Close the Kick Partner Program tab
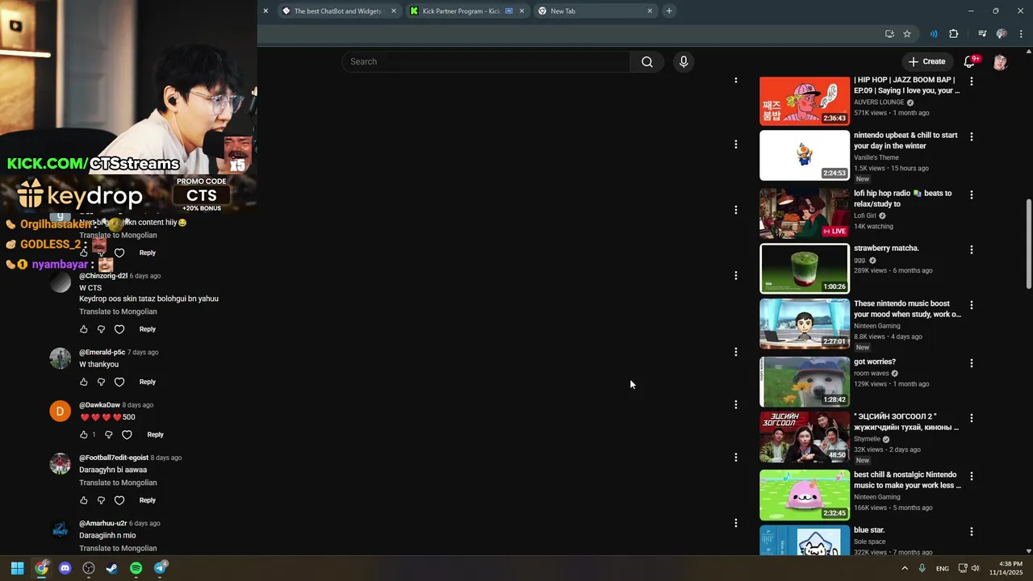The width and height of the screenshot is (1033, 581). pyautogui.click(x=522, y=11)
